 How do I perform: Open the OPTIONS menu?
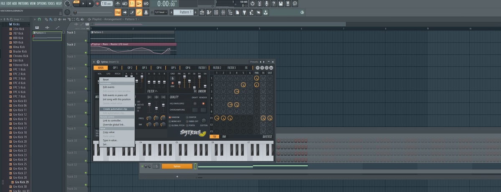42,3
